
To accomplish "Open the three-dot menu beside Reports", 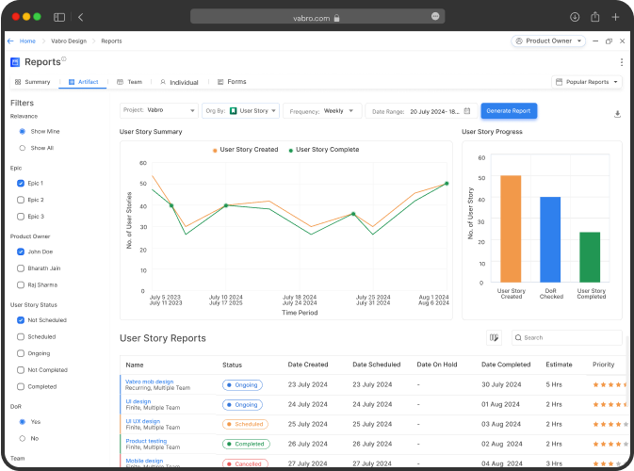I will coord(621,62).
